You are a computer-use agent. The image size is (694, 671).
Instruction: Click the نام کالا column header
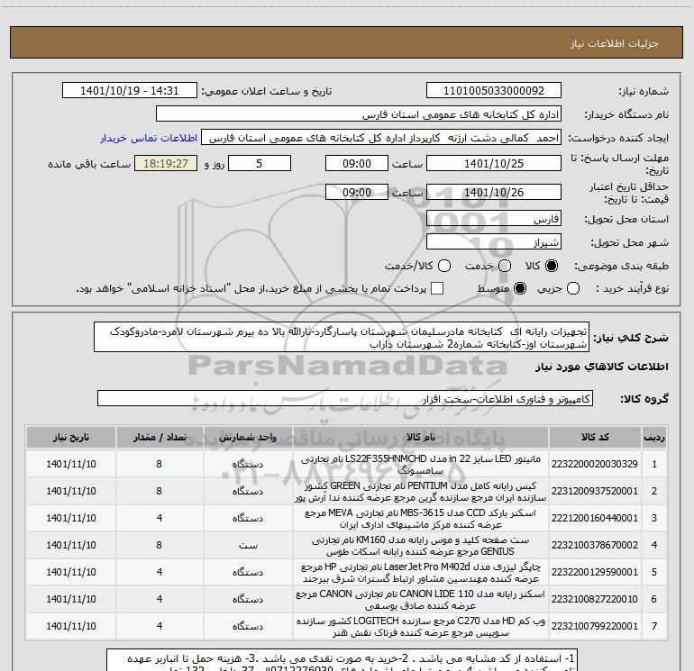click(421, 437)
